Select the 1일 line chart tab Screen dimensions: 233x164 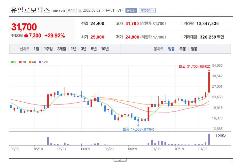coord(37,49)
